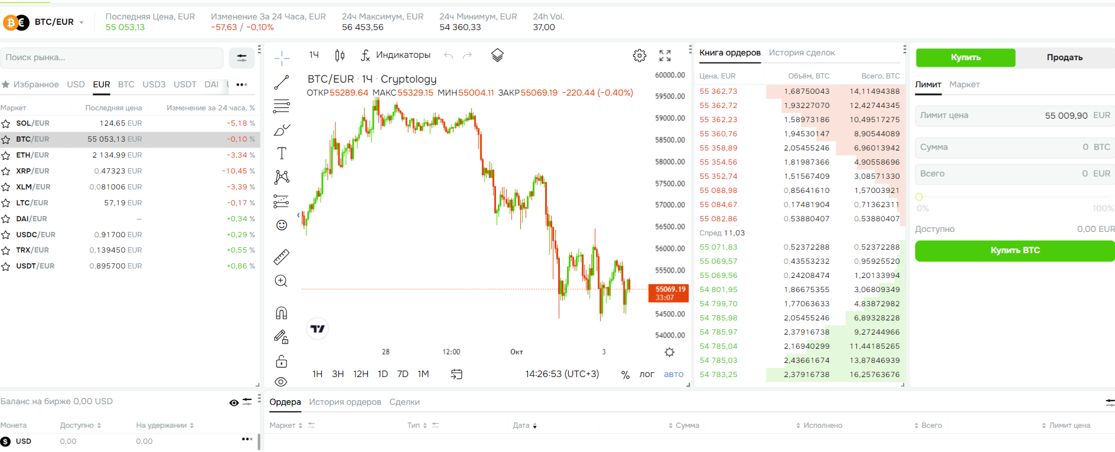Image resolution: width=1115 pixels, height=452 pixels.
Task: Open the chart settings gear
Action: [x=639, y=55]
